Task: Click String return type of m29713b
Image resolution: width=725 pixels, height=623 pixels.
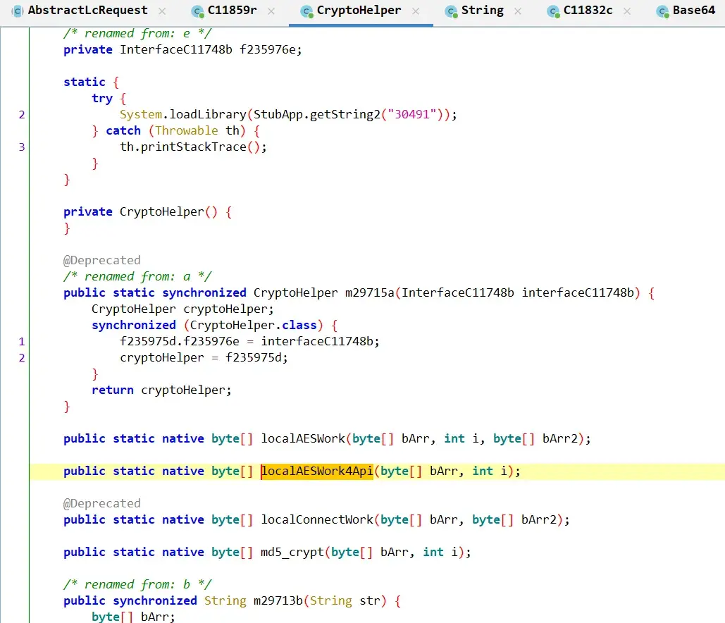Action: pyautogui.click(x=225, y=600)
